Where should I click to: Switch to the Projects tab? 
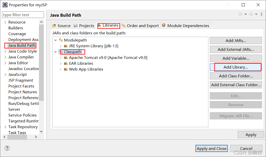[x=84, y=26]
